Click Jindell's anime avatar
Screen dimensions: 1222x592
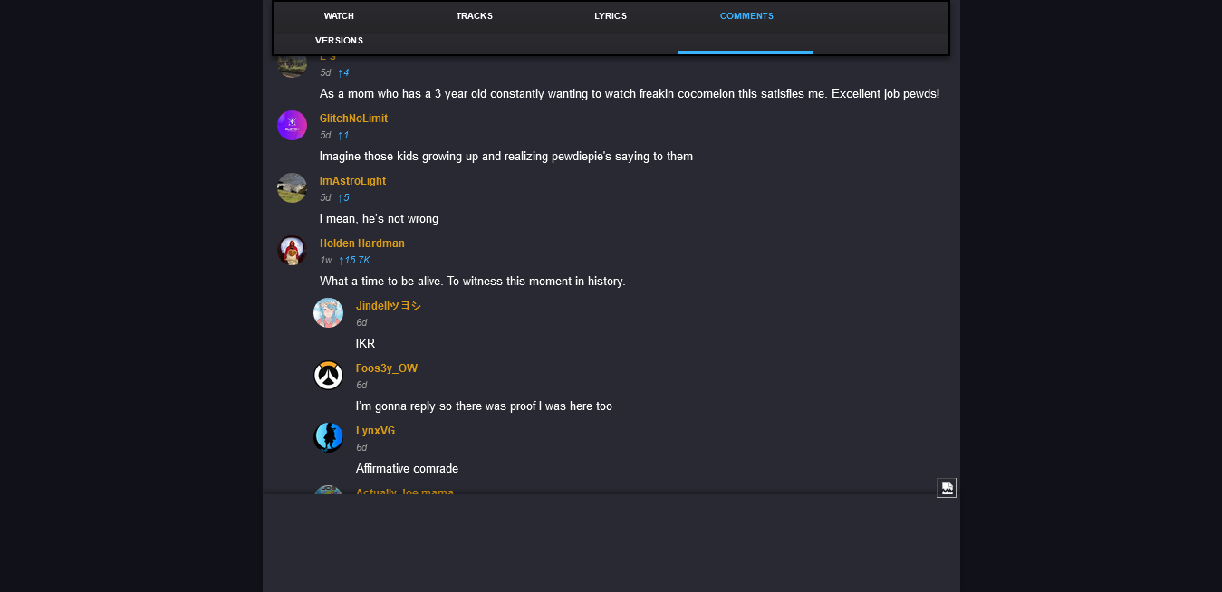[328, 313]
